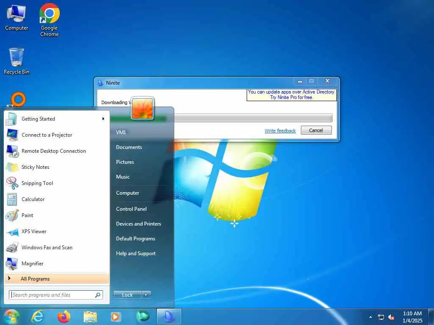Expand the Getting Started submenu arrow
The height and width of the screenshot is (325, 434).
tap(103, 119)
